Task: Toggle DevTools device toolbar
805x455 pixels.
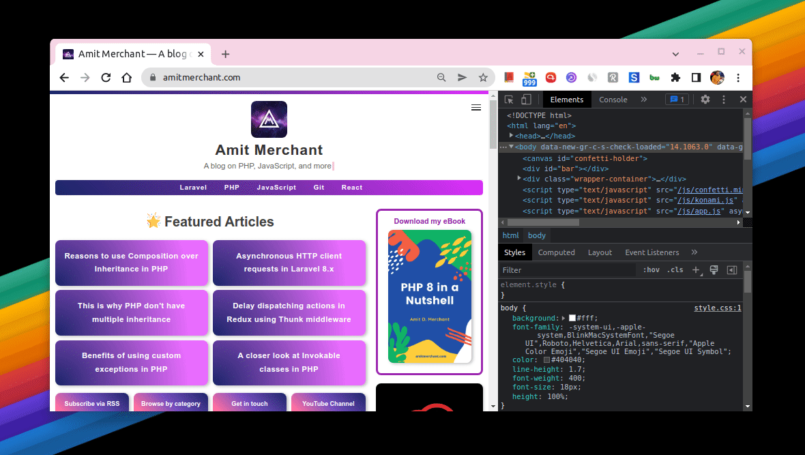Action: (x=526, y=100)
